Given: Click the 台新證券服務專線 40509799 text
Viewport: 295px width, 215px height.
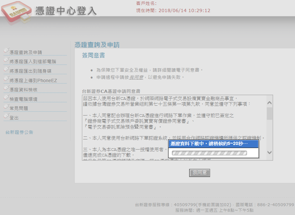Looking at the screenshot, I should (x=183, y=205).
